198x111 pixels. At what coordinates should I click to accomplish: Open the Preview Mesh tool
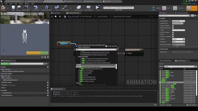pos(26,8)
